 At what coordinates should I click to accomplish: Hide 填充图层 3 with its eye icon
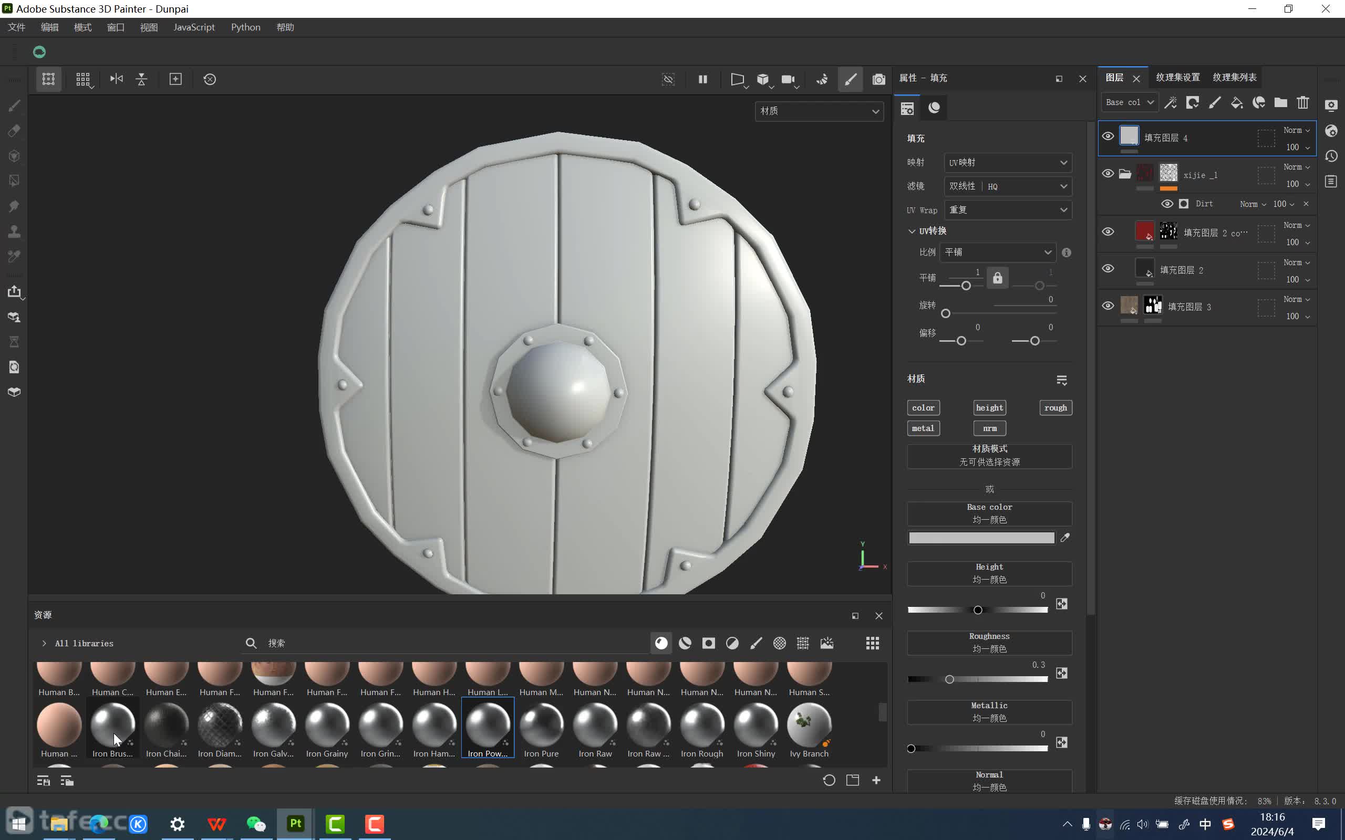[1108, 306]
